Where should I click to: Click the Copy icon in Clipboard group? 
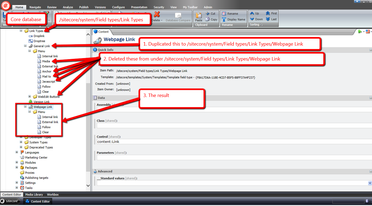pos(208,19)
